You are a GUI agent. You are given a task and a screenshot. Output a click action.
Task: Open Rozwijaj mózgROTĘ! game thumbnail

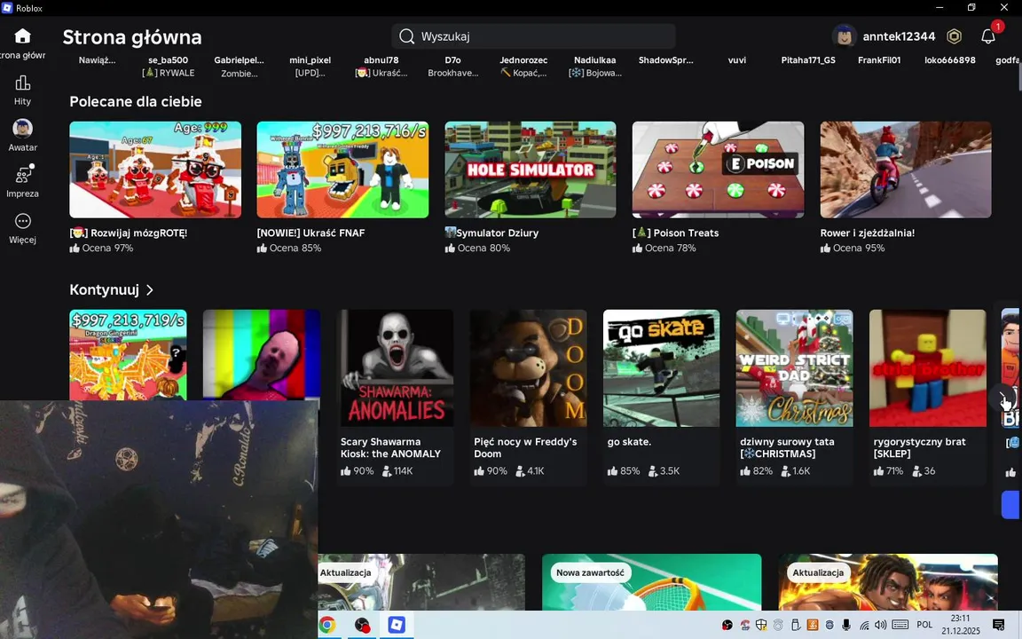pos(155,170)
